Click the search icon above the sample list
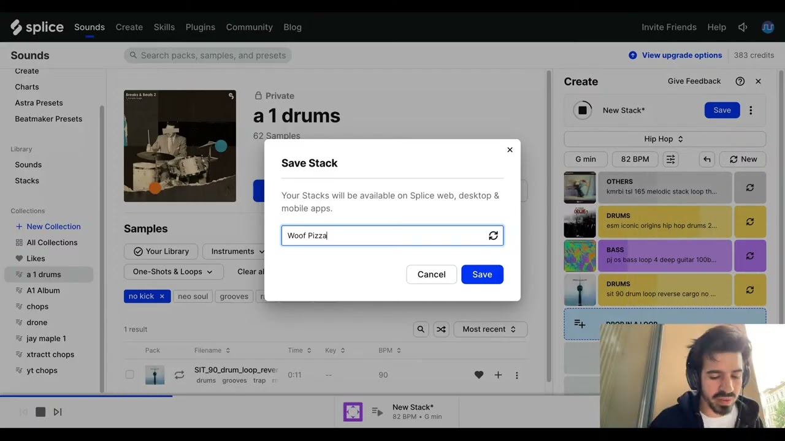 pos(421,330)
